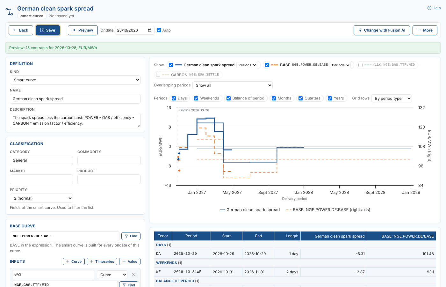446x287 pixels.
Task: Click the Period column header
Action: (x=191, y=236)
